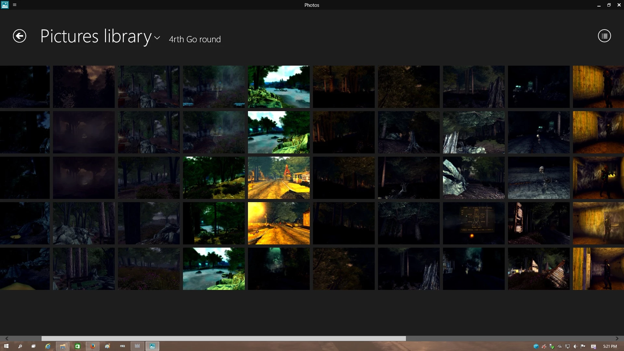Image resolution: width=624 pixels, height=351 pixels.
Task: Launch Internet Explorer from taskbar
Action: pos(48,346)
